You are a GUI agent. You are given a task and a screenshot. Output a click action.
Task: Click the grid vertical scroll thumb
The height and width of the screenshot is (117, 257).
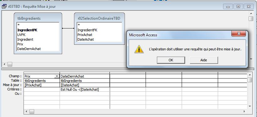[x=250, y=80]
